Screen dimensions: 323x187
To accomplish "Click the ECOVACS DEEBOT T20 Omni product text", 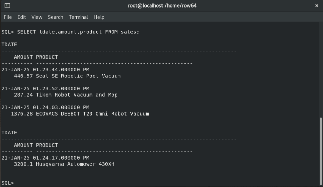I will pyautogui.click(x=92, y=114).
